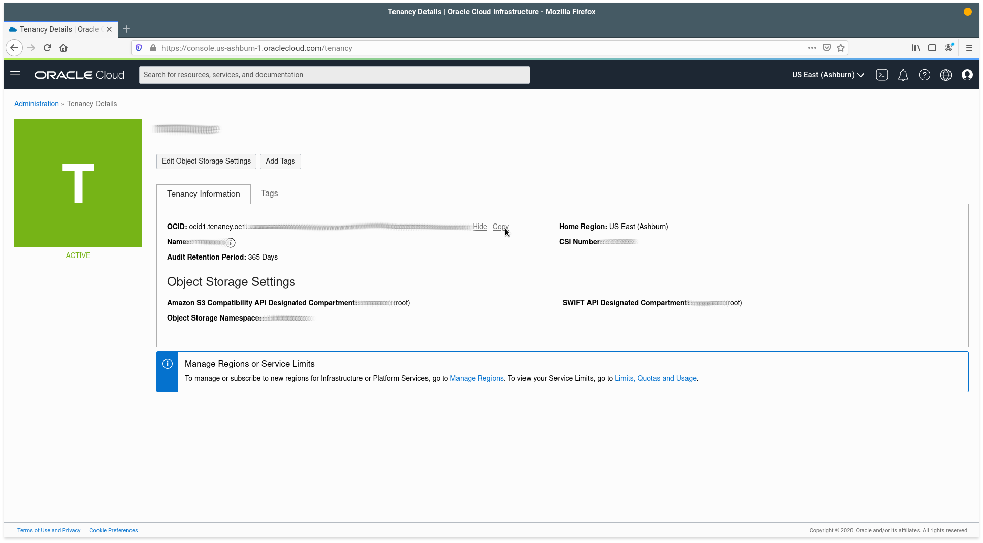Click 'Manage Regions or Service Limits' heading

click(x=250, y=364)
